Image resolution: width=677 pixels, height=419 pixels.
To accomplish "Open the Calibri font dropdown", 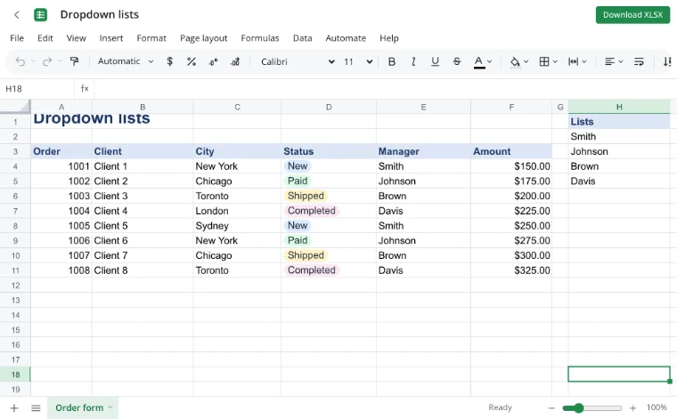I will coord(298,61).
